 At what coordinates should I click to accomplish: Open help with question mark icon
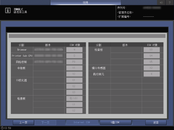tap(170, 2)
